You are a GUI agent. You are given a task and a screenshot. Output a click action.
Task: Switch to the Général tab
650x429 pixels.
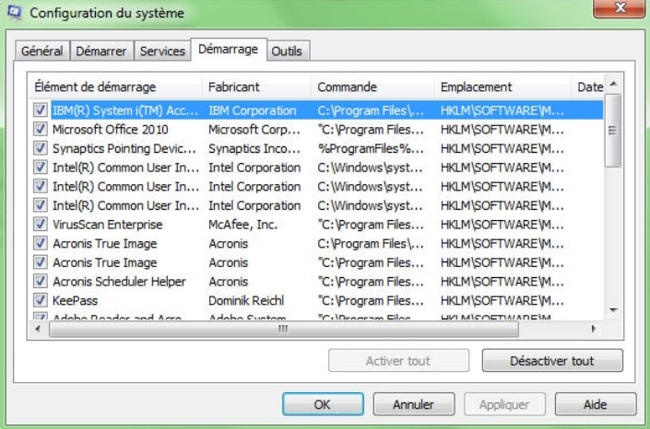(41, 52)
